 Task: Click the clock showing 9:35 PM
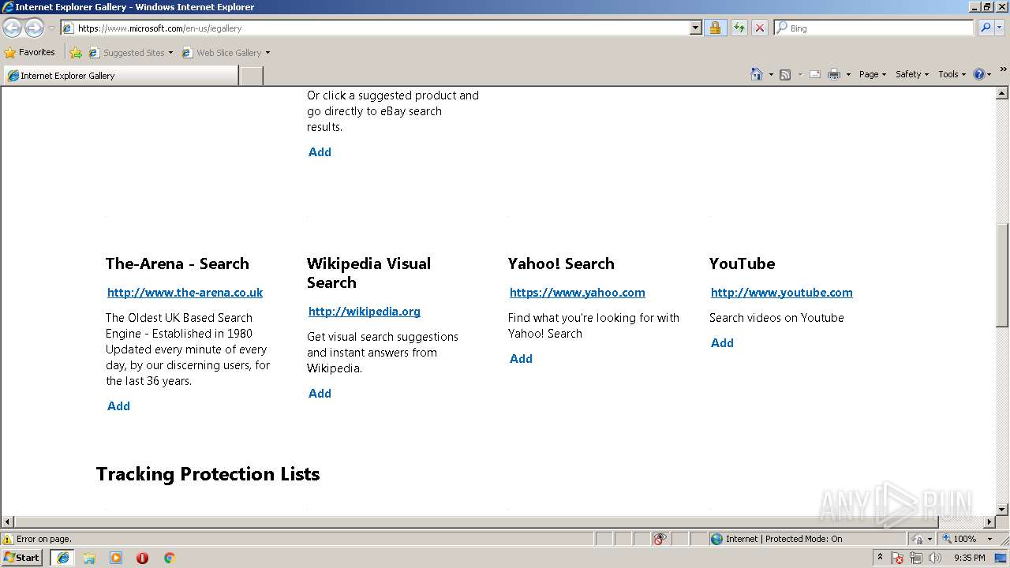pyautogui.click(x=969, y=558)
